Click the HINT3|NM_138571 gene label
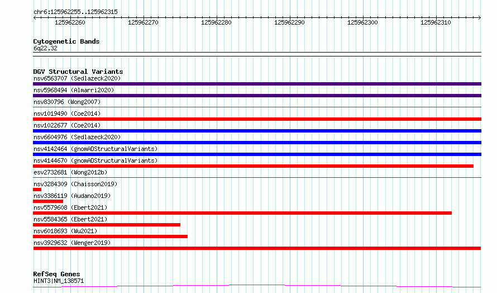The height and width of the screenshot is (293, 497). [x=59, y=281]
